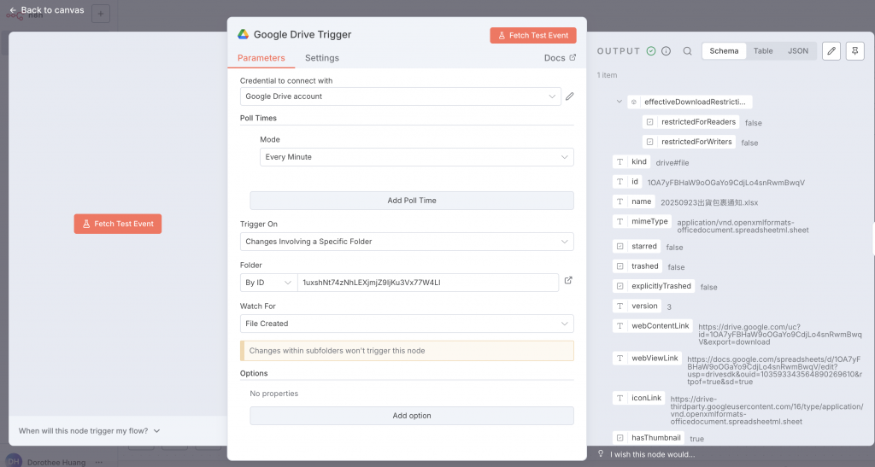
Task: Change the folder By ID mode selector
Action: coord(268,283)
